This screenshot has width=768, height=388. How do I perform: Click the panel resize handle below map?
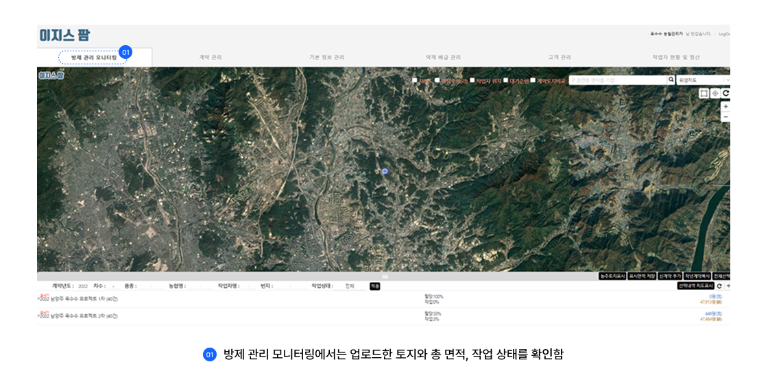click(x=385, y=276)
